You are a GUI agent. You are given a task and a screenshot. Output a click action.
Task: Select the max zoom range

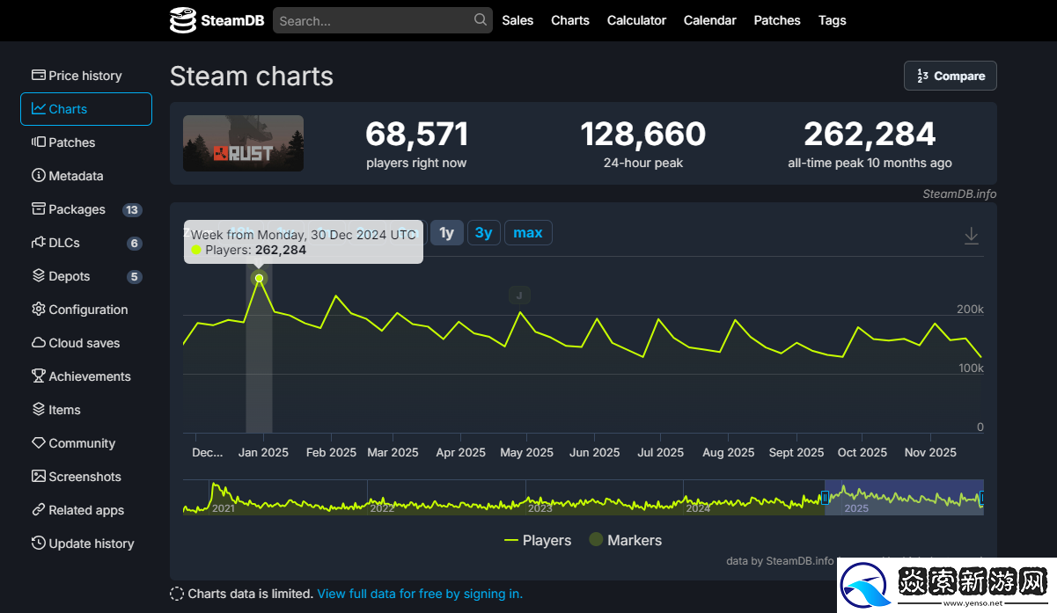point(528,233)
